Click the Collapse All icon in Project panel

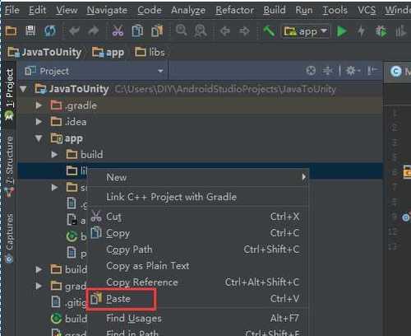(x=327, y=71)
